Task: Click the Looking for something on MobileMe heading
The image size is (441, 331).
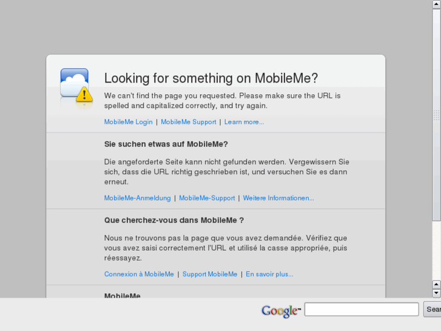Action: pos(211,78)
